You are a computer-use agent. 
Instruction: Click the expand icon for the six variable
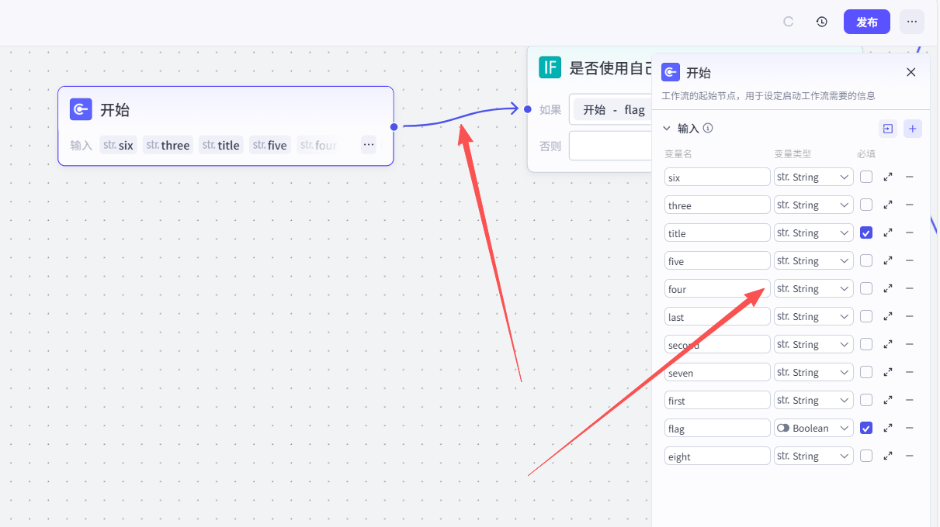pyautogui.click(x=888, y=177)
